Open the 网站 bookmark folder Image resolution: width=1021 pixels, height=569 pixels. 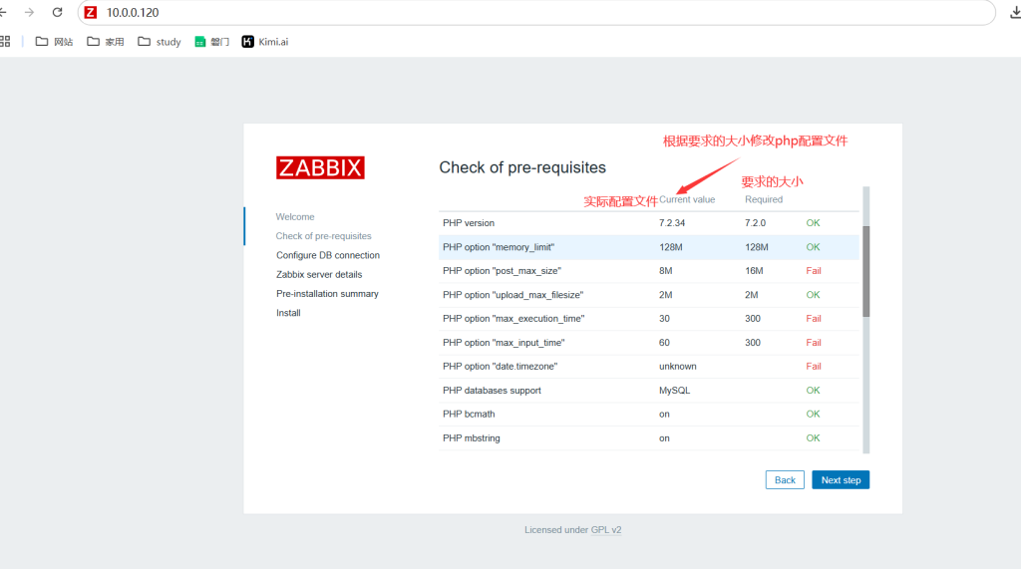point(54,42)
